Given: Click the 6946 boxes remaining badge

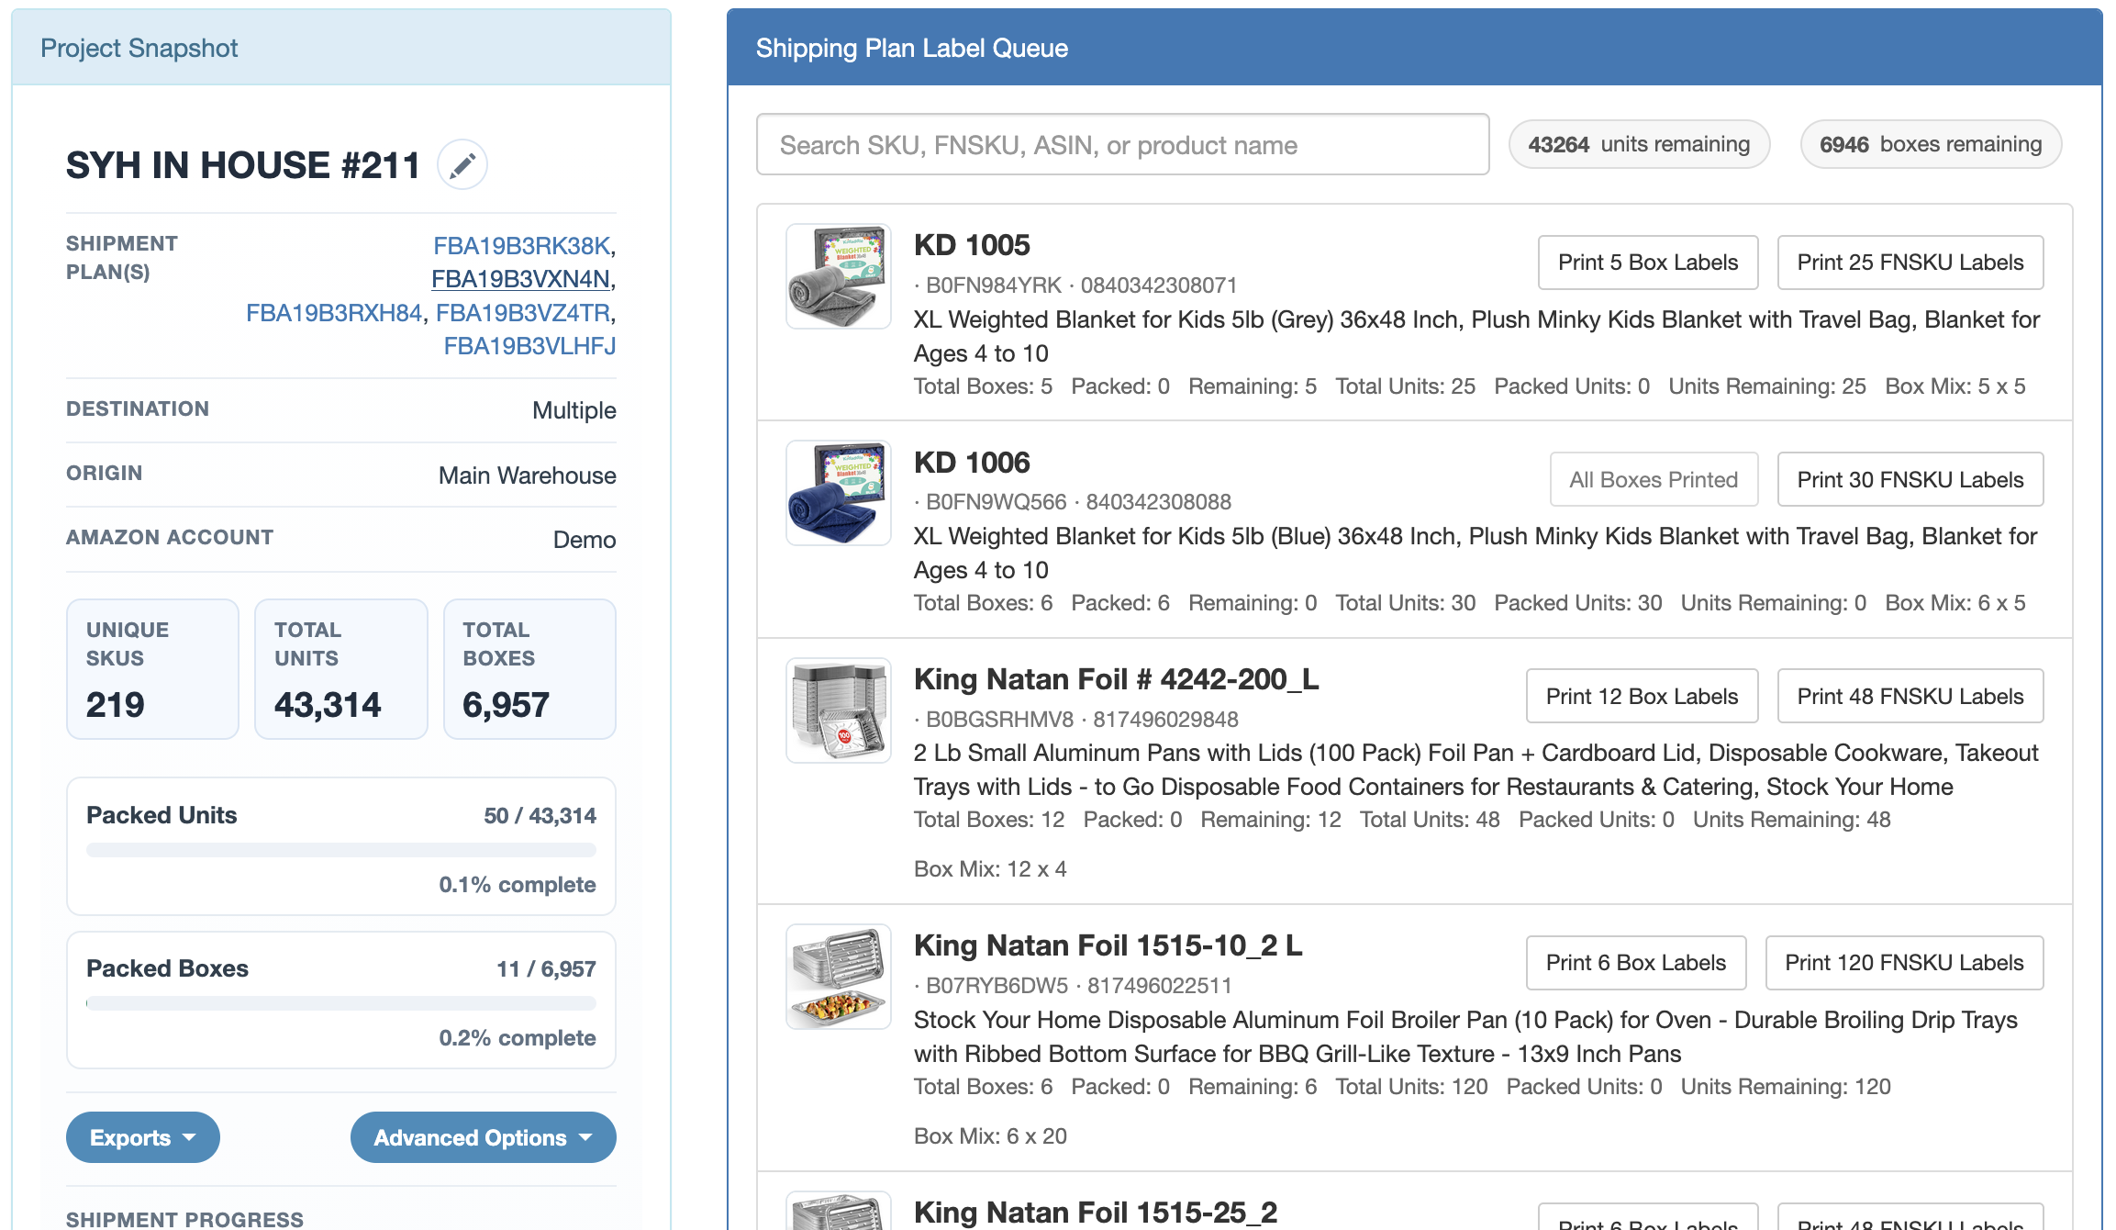Looking at the screenshot, I should click(1931, 144).
